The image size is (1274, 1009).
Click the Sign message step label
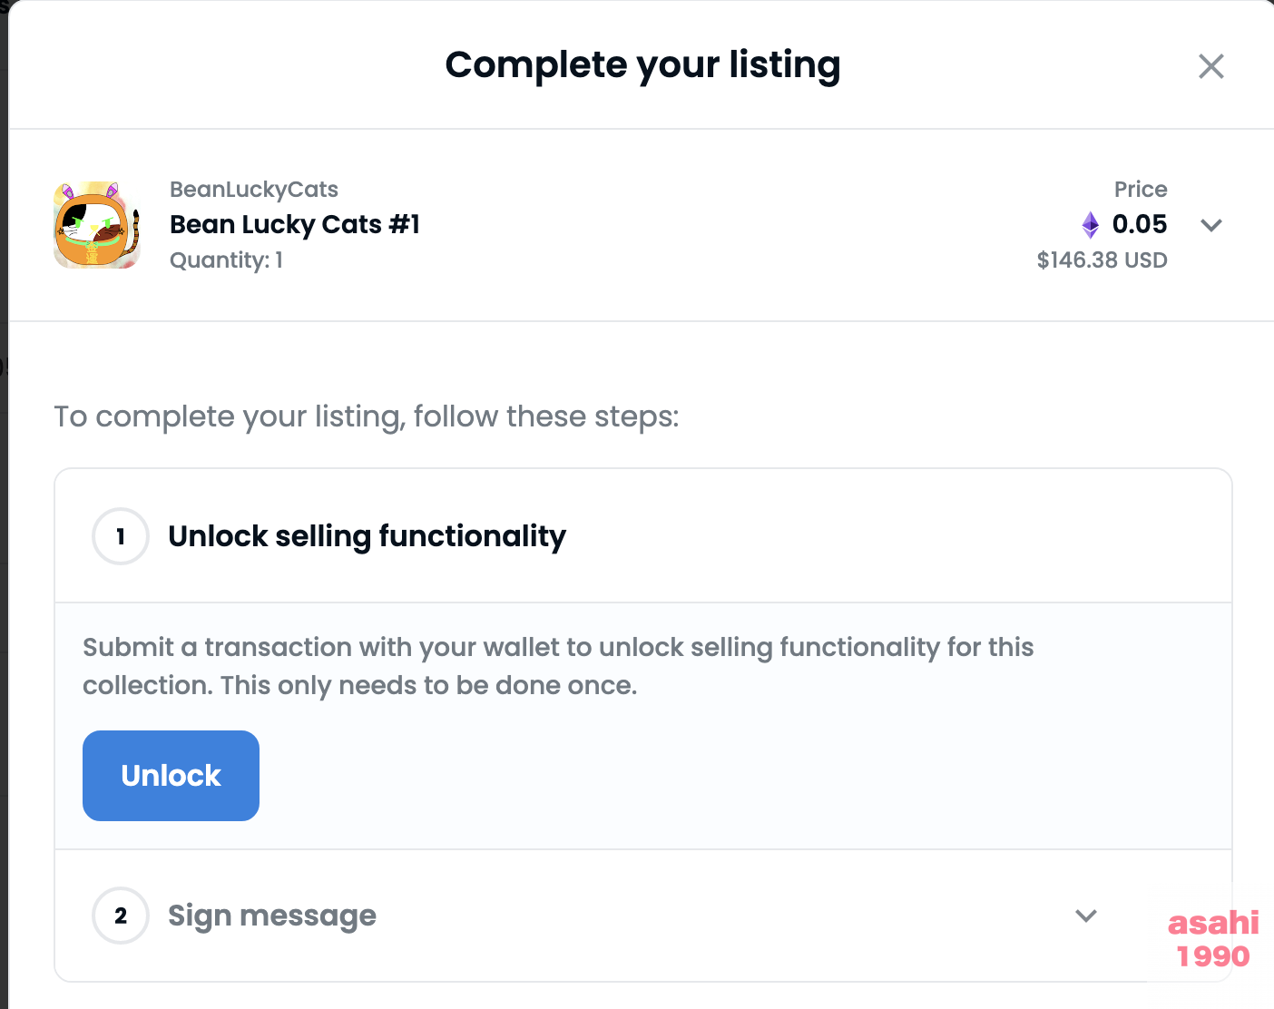272,916
